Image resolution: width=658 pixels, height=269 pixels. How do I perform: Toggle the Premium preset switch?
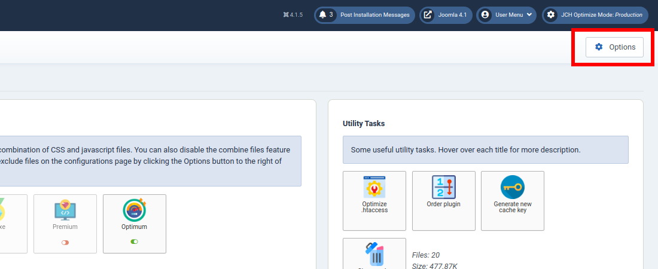coord(65,242)
